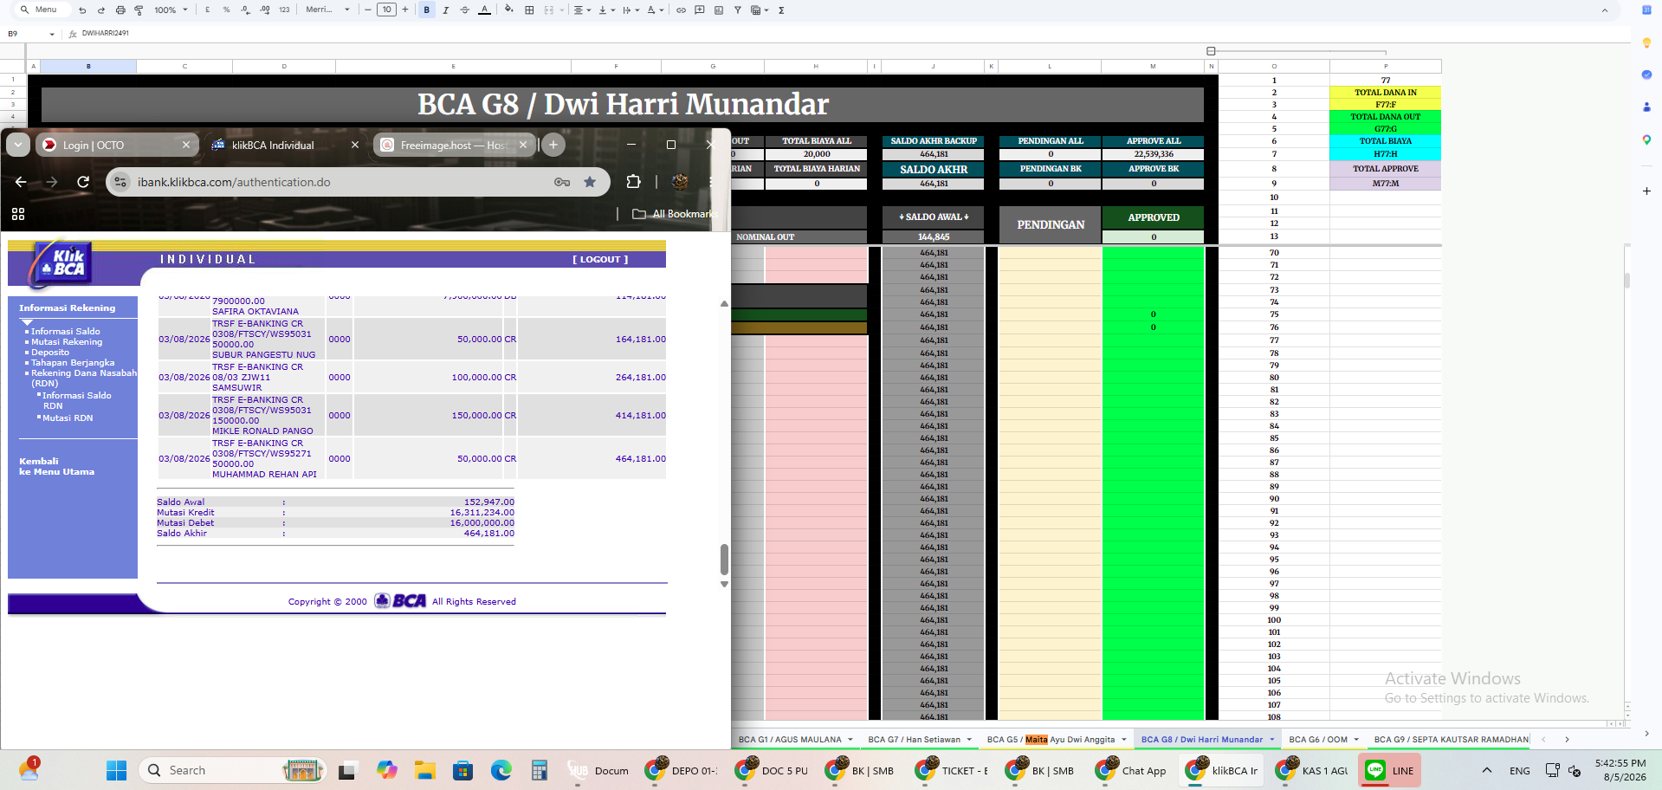Toggle italic formatting in the spreadsheet toolbar

446,10
